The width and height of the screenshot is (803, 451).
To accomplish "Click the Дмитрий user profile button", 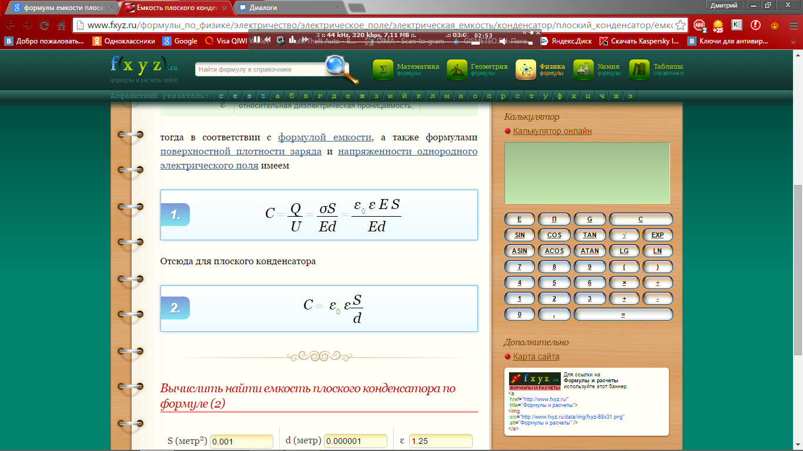I will pyautogui.click(x=724, y=5).
